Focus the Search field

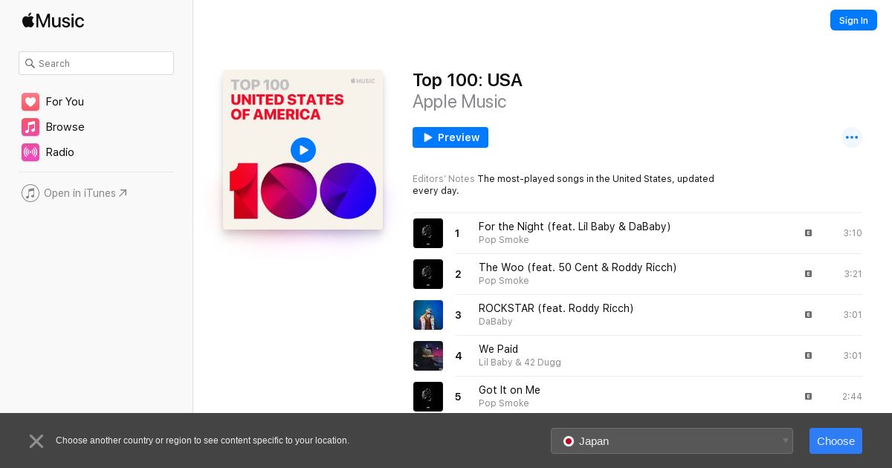coord(97,63)
